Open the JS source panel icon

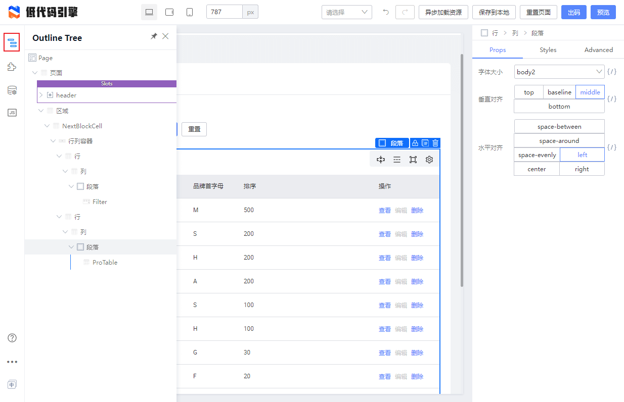click(x=12, y=113)
